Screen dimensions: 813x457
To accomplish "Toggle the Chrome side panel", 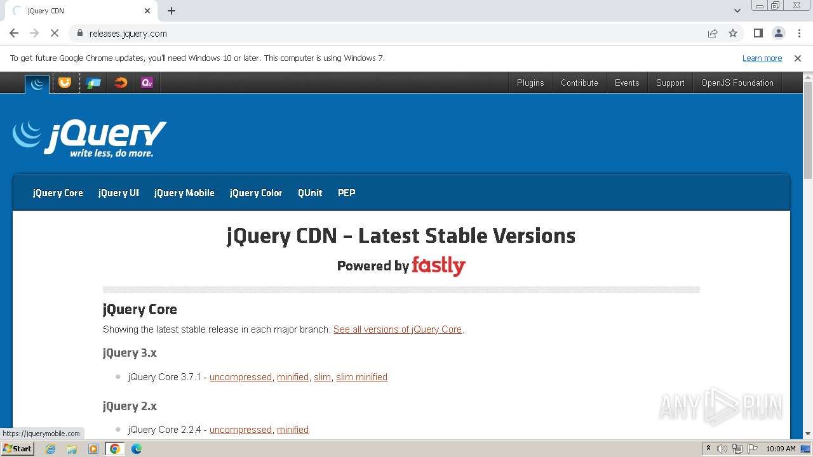I will point(758,33).
